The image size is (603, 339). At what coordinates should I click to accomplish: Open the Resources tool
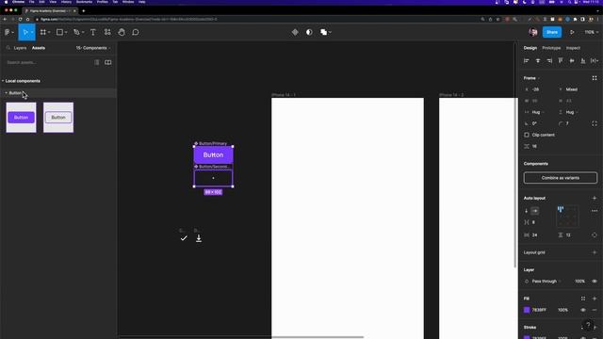coord(107,32)
